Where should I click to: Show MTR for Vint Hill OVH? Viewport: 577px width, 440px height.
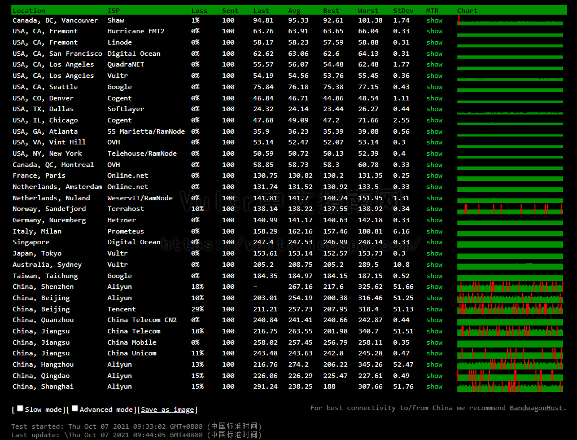coord(434,142)
